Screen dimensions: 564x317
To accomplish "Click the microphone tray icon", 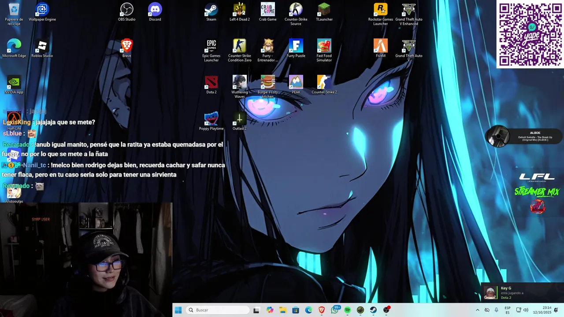I will [x=497, y=310].
